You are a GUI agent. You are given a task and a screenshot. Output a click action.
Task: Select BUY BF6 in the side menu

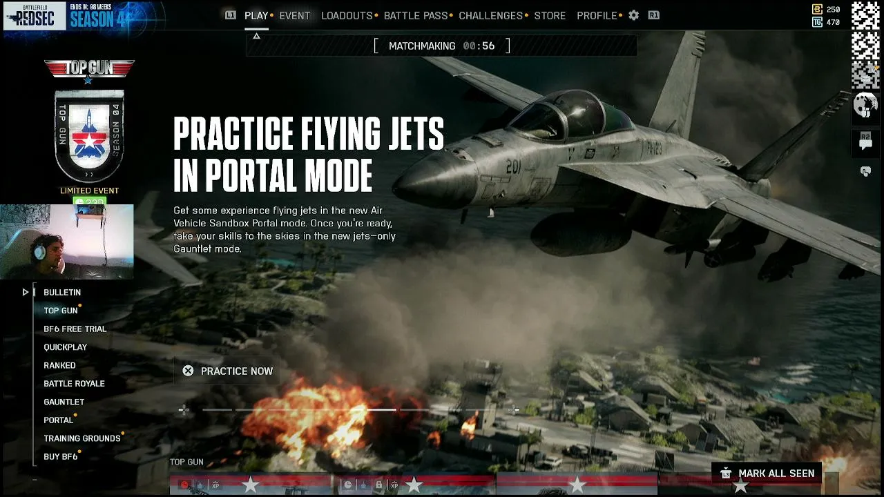tap(61, 457)
